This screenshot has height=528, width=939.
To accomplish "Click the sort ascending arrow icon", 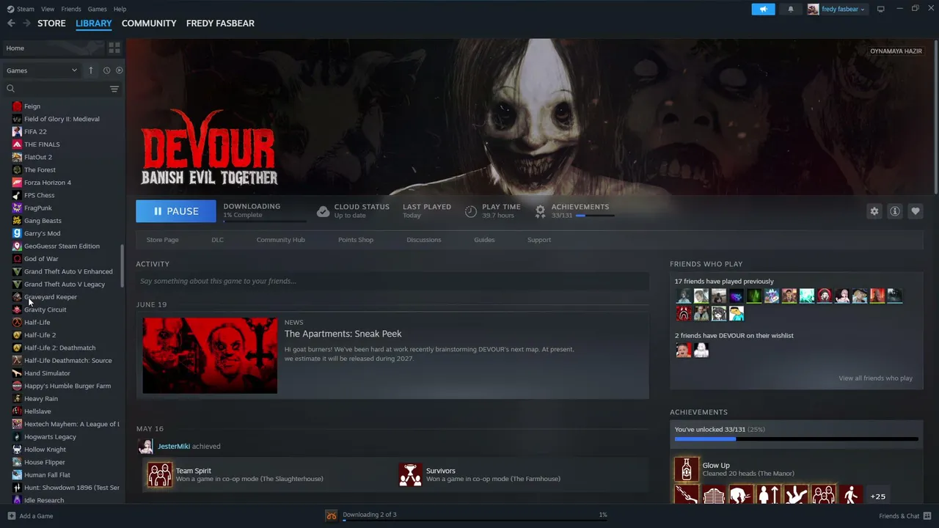I will pos(91,70).
